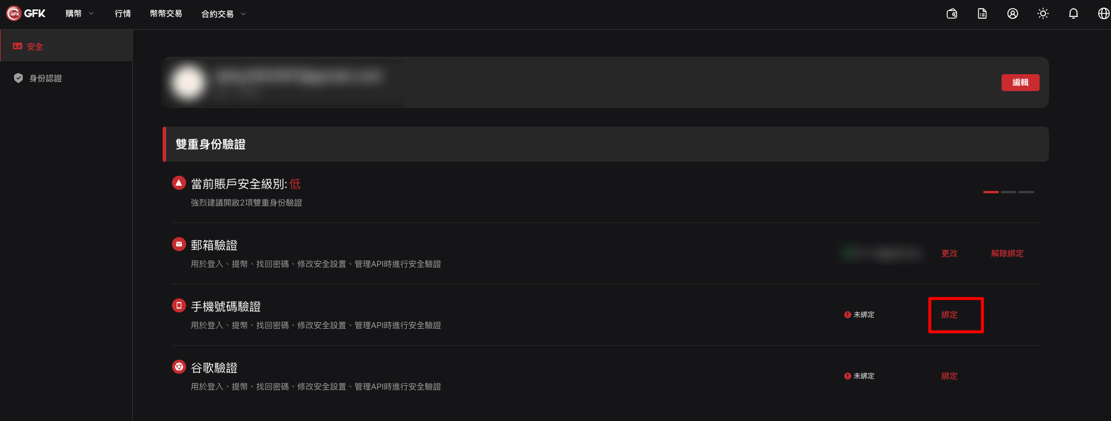Click 更改 for email verification
Viewport: 1111px width, 421px height.
pyautogui.click(x=950, y=253)
